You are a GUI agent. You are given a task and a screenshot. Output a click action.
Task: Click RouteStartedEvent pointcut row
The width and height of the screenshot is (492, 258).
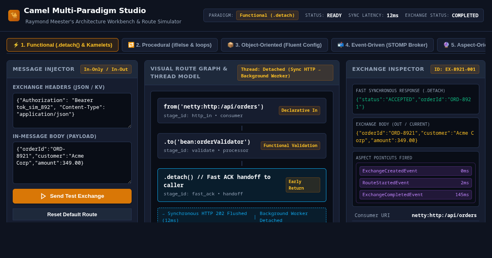416,183
